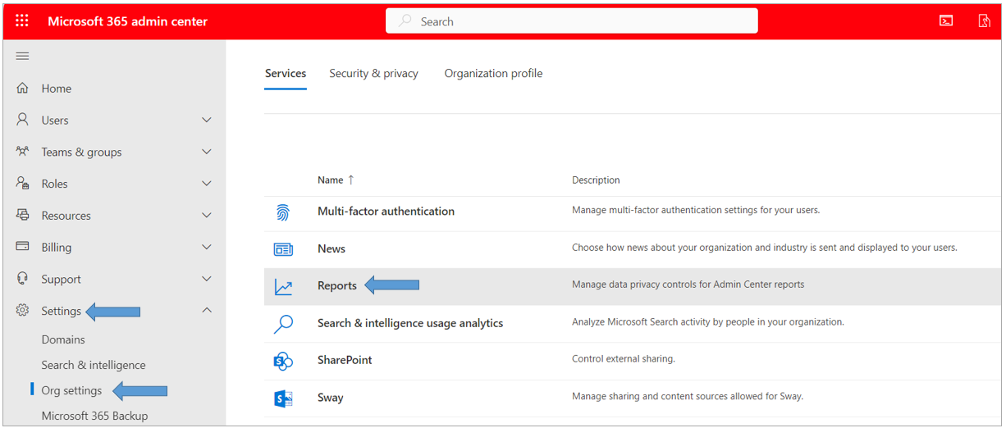Click the News service icon
Viewport: 1006px width, 428px height.
point(283,249)
